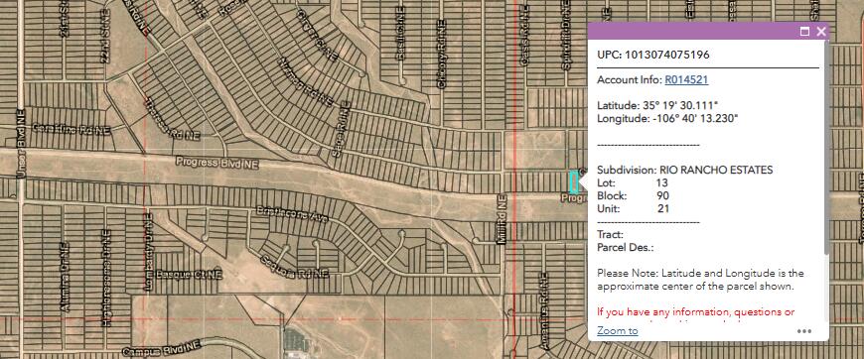Click the Please Note latitude longitude message
864x359 pixels.
700,280
